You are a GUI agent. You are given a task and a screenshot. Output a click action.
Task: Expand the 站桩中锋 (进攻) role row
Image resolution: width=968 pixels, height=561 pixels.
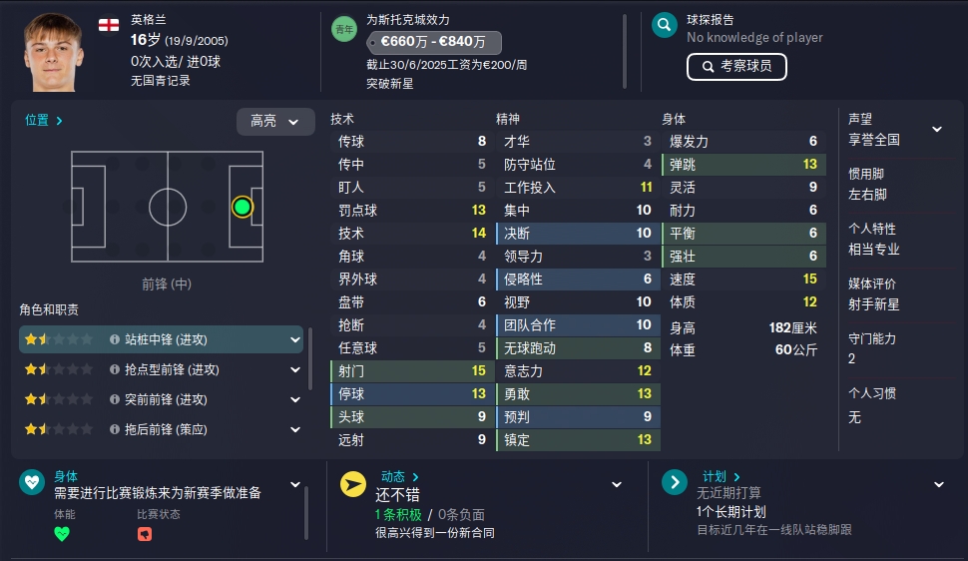coord(295,339)
